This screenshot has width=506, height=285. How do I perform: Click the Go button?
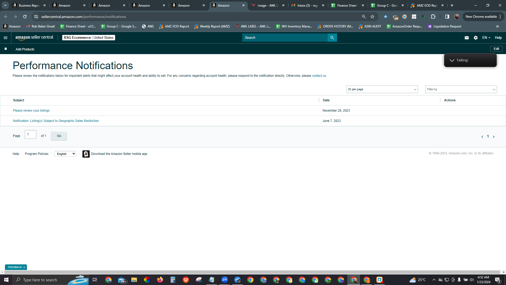point(59,136)
